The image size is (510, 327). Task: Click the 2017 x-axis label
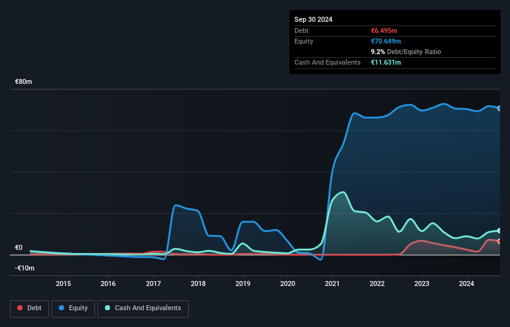tap(153, 283)
